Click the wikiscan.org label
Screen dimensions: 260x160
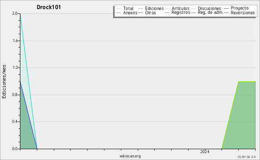[130, 156]
